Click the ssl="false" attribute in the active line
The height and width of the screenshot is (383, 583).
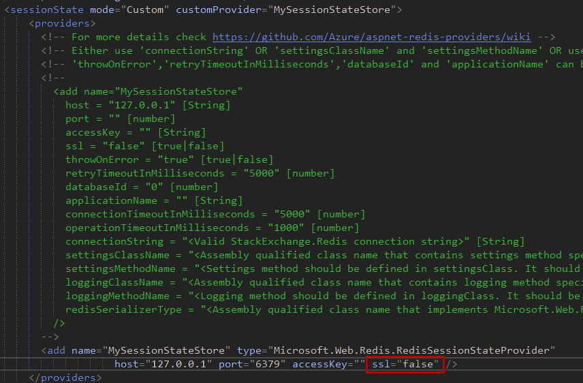(405, 364)
